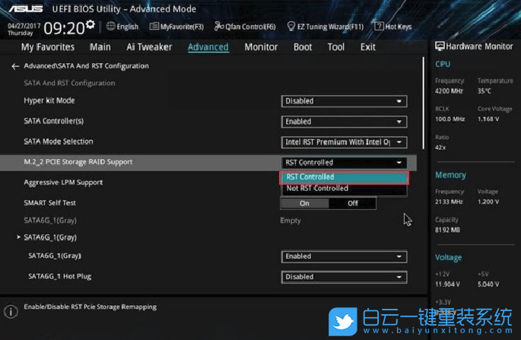Open SATA Mode Selection dropdown
Screen dimensions: 521x340
click(x=344, y=142)
